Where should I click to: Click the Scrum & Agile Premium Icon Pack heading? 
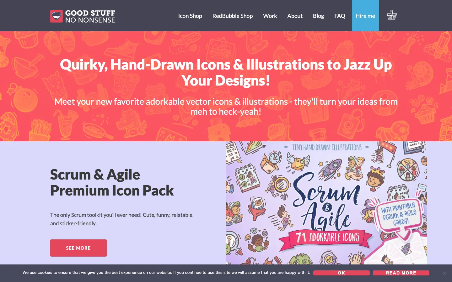(x=112, y=182)
